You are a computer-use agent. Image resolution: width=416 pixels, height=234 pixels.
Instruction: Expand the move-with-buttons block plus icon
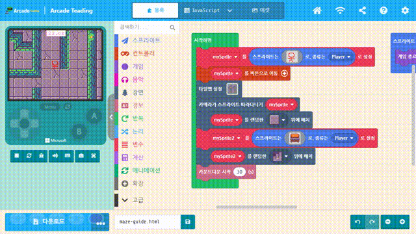(x=284, y=73)
